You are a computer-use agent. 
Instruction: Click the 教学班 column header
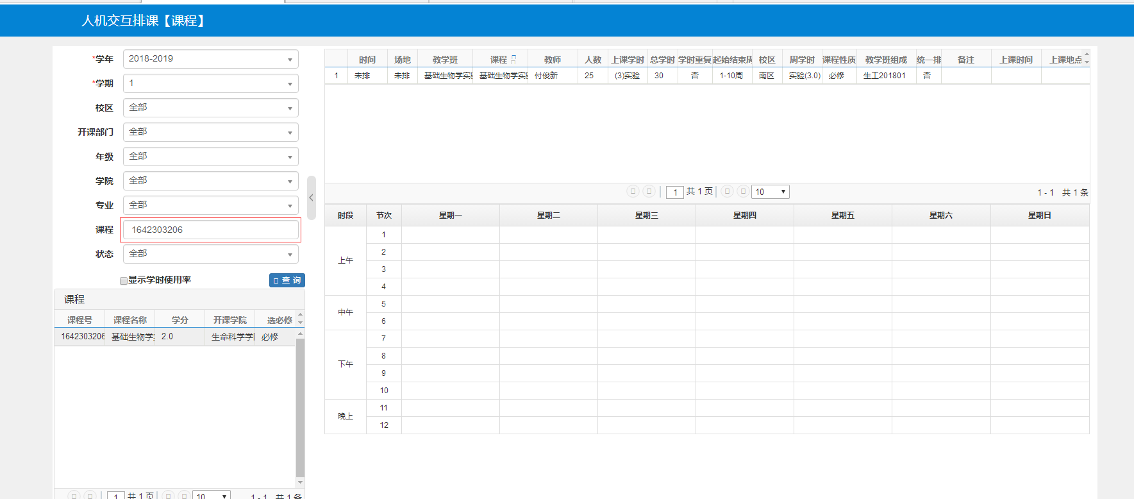click(x=445, y=60)
